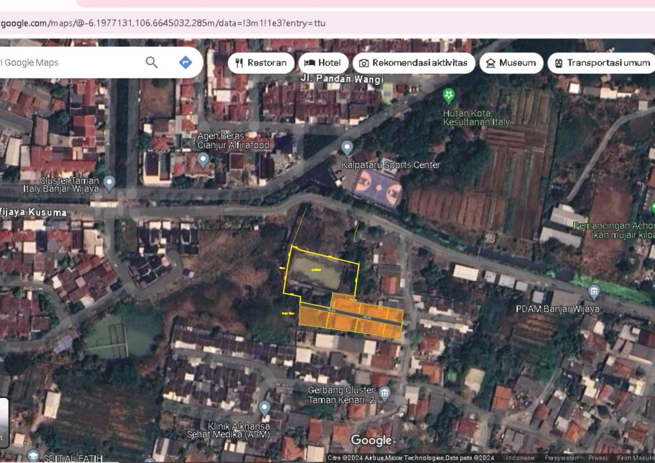
Task: Click the Indonesia language link
Action: (x=520, y=458)
